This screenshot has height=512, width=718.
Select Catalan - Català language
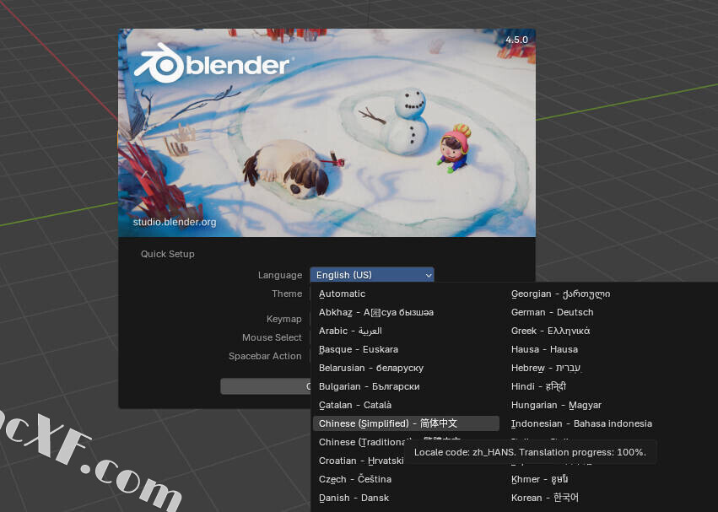tap(406, 405)
